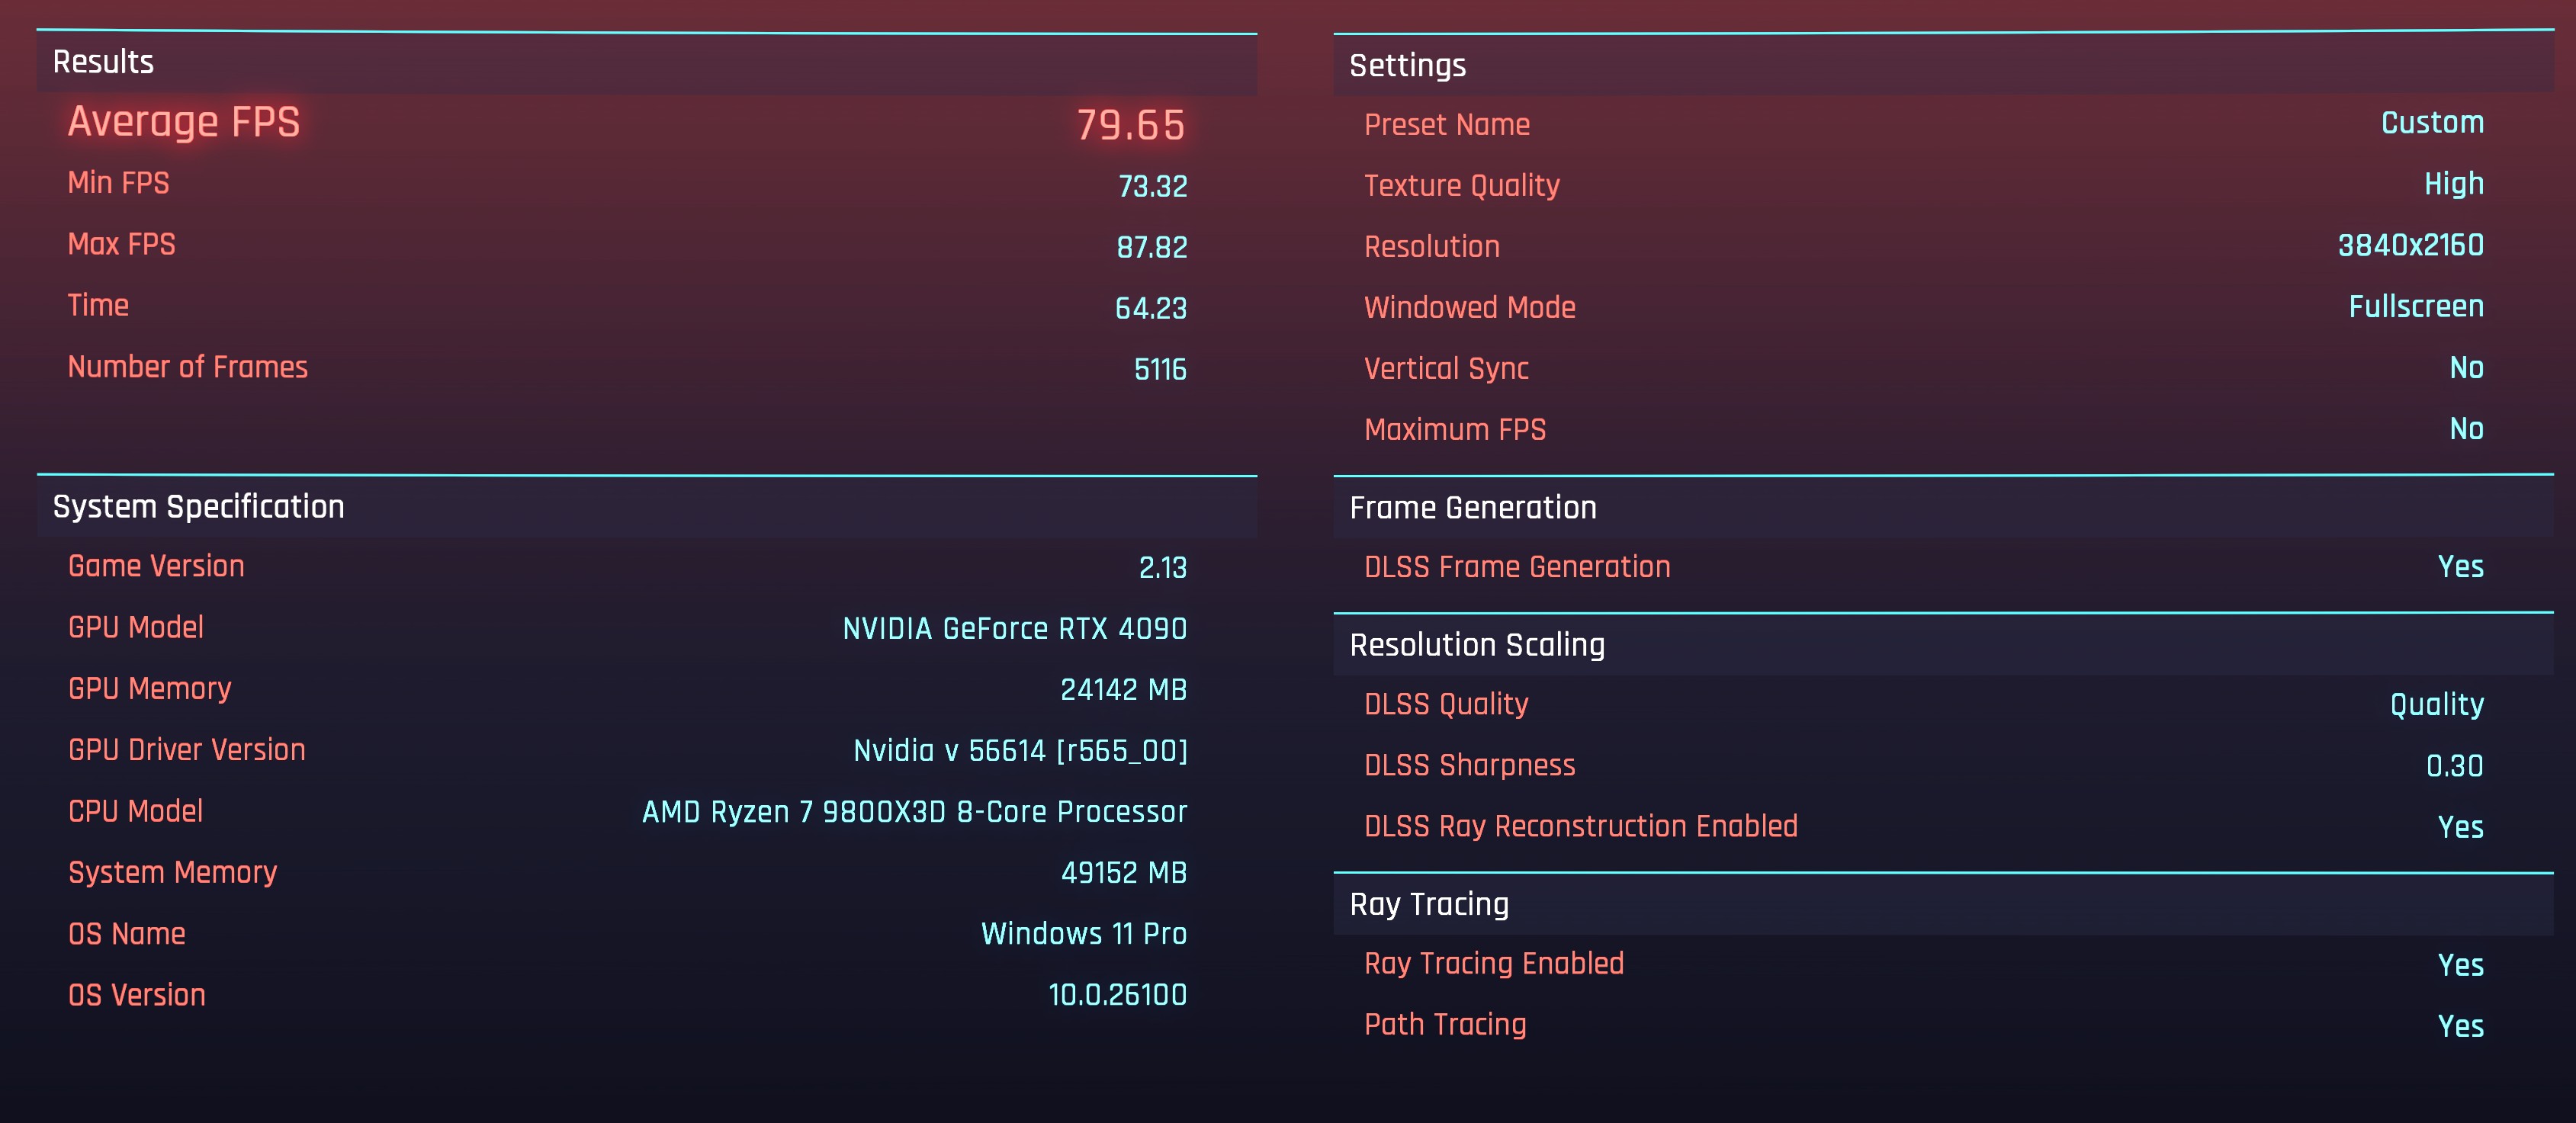2576x1123 pixels.
Task: Click the NVIDIA GeForce RTX 4090 value
Action: tap(1015, 629)
